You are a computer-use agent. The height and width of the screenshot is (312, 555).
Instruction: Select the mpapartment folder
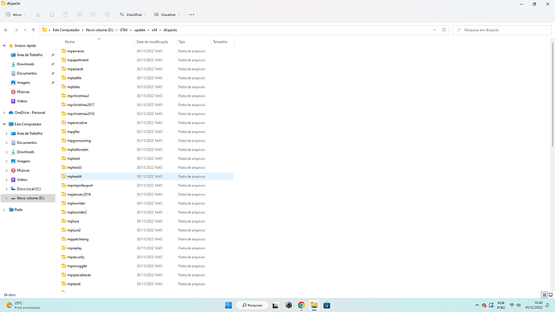point(77,60)
